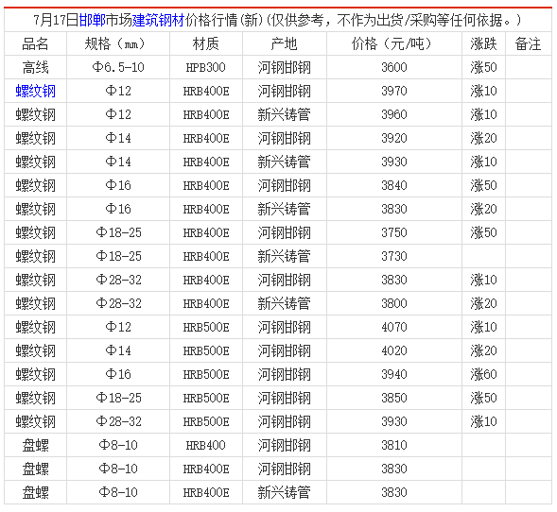
Task: Select the 价格（元/吨） column header
Action: click(x=394, y=44)
